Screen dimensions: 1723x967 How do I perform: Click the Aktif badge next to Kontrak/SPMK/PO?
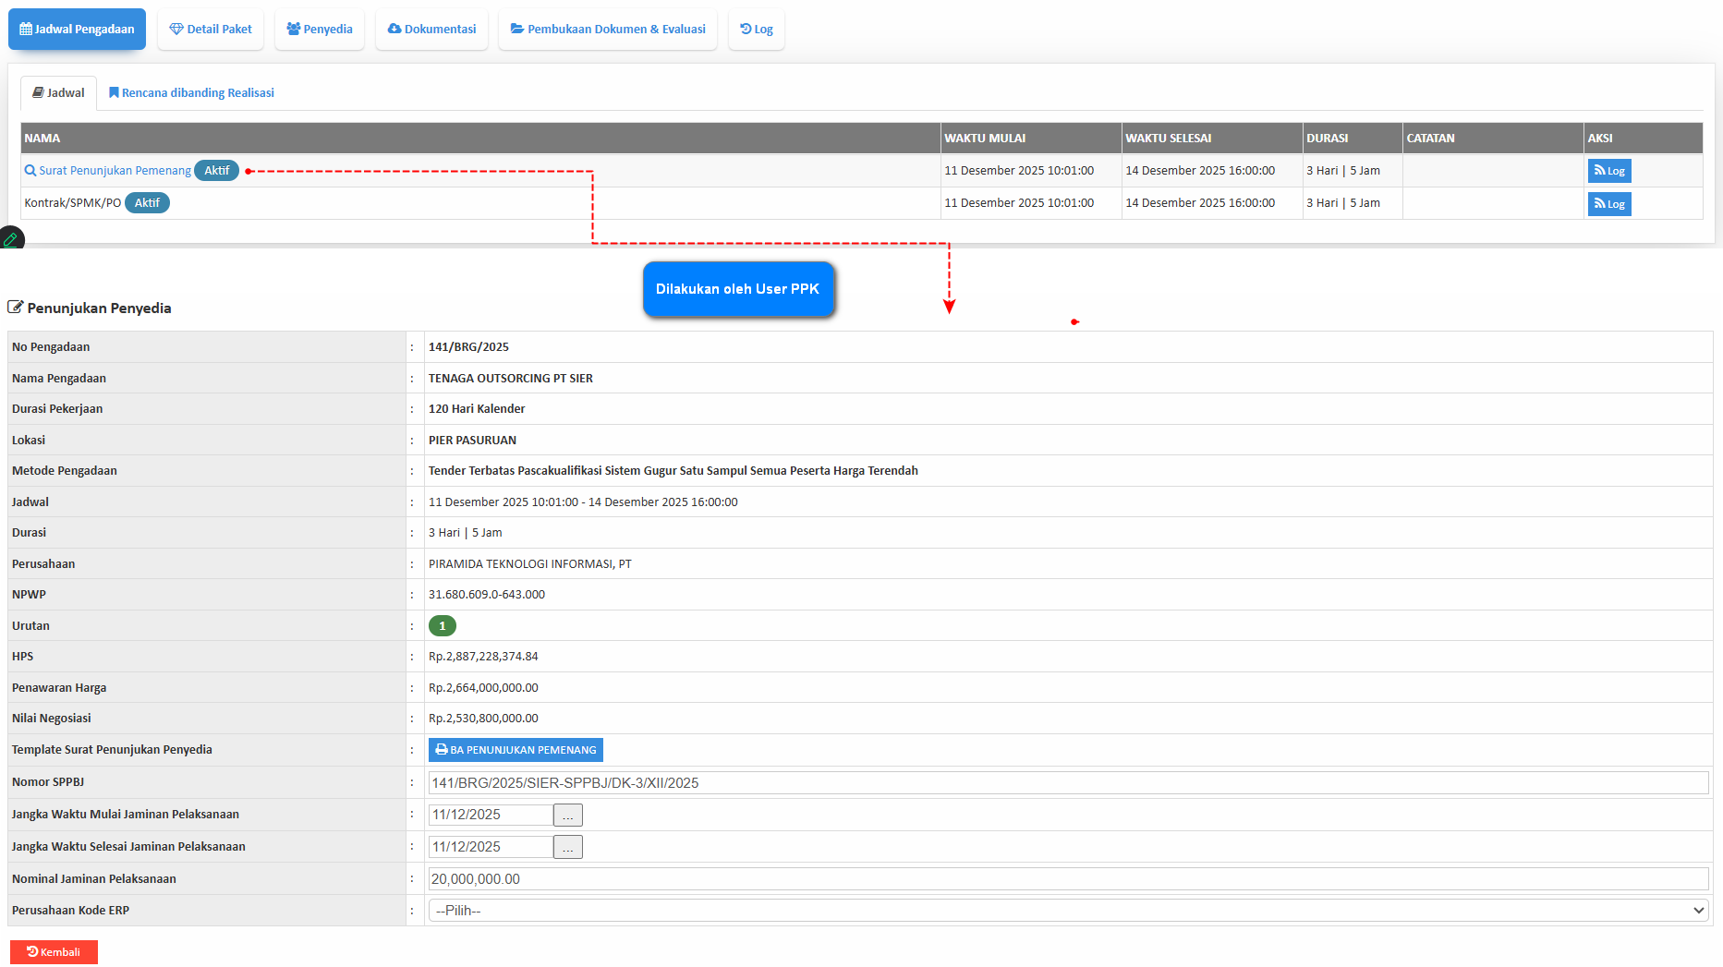click(147, 203)
